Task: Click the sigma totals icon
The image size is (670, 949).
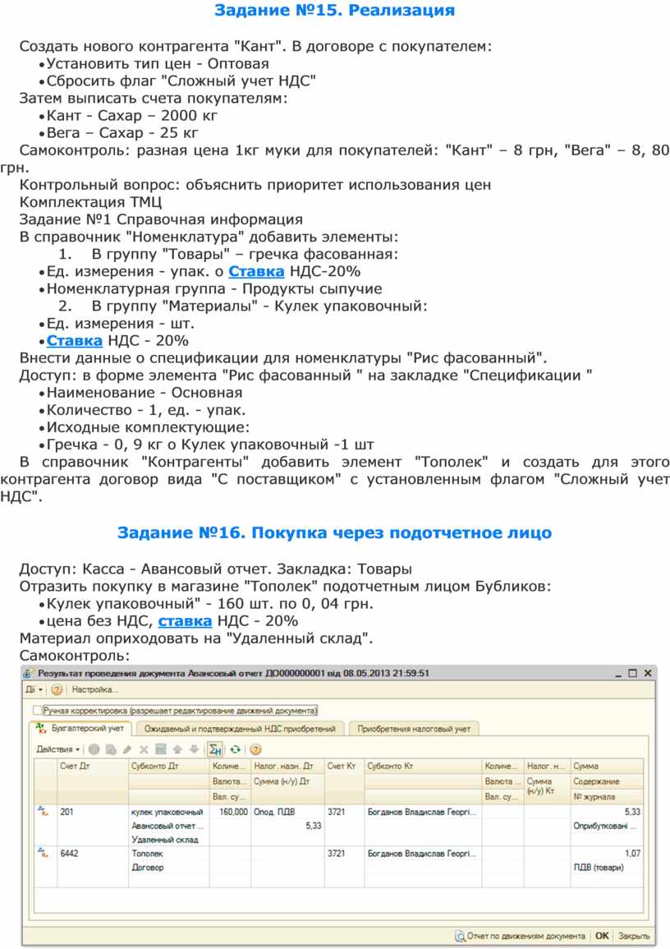Action: (x=215, y=749)
